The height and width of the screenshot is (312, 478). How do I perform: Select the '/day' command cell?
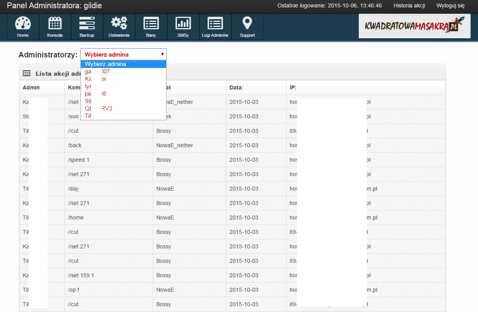pyautogui.click(x=109, y=189)
